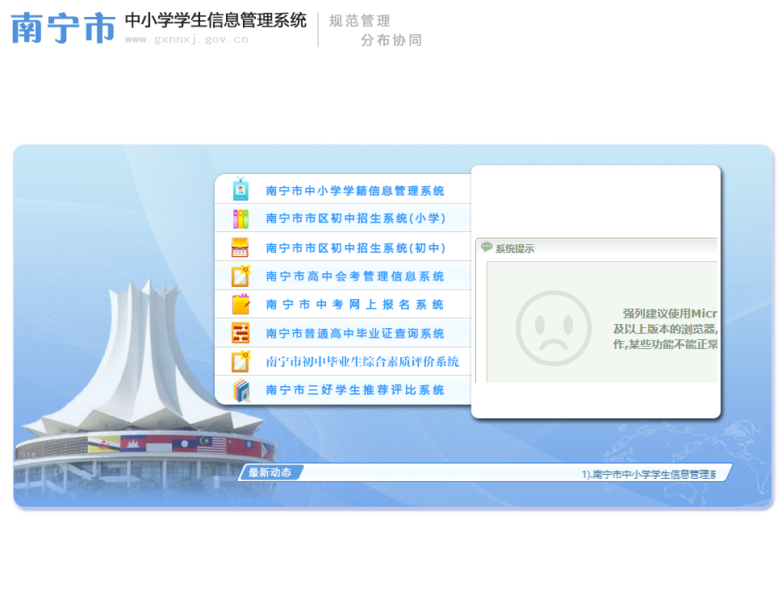782x590 pixels.
Task: Click the books icon beside 三好学生推荐评比系统
Action: (240, 390)
